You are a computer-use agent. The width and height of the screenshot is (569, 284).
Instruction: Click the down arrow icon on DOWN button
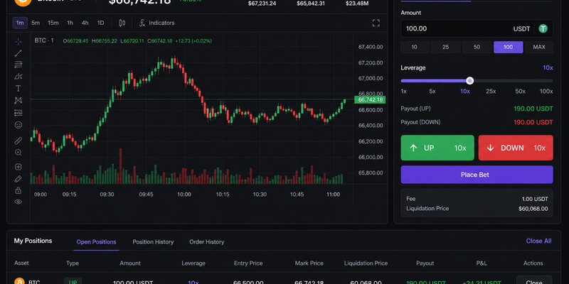(x=491, y=148)
